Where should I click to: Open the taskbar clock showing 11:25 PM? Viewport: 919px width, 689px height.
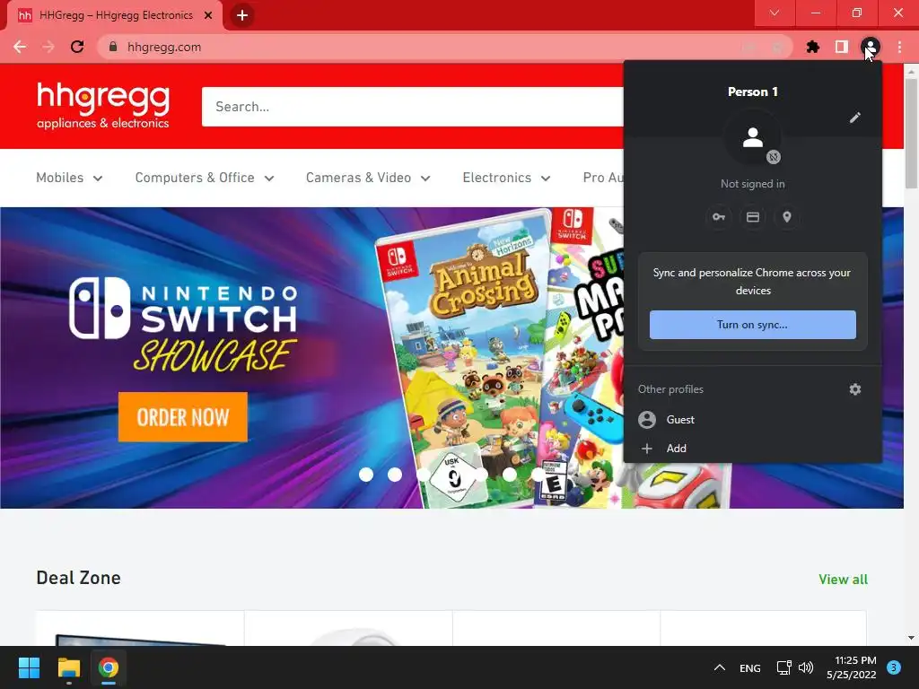point(852,667)
